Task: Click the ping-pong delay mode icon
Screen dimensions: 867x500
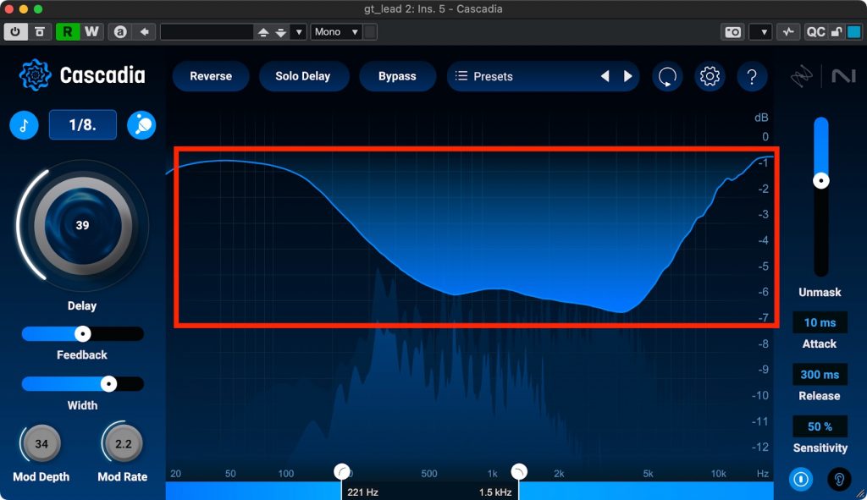Action: tap(141, 125)
